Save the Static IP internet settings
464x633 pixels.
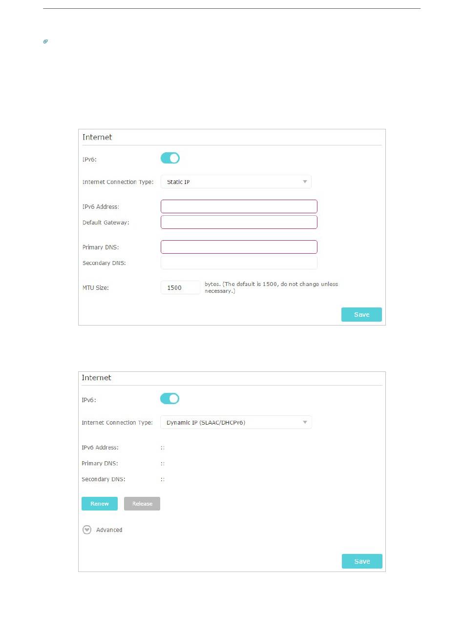pos(361,315)
